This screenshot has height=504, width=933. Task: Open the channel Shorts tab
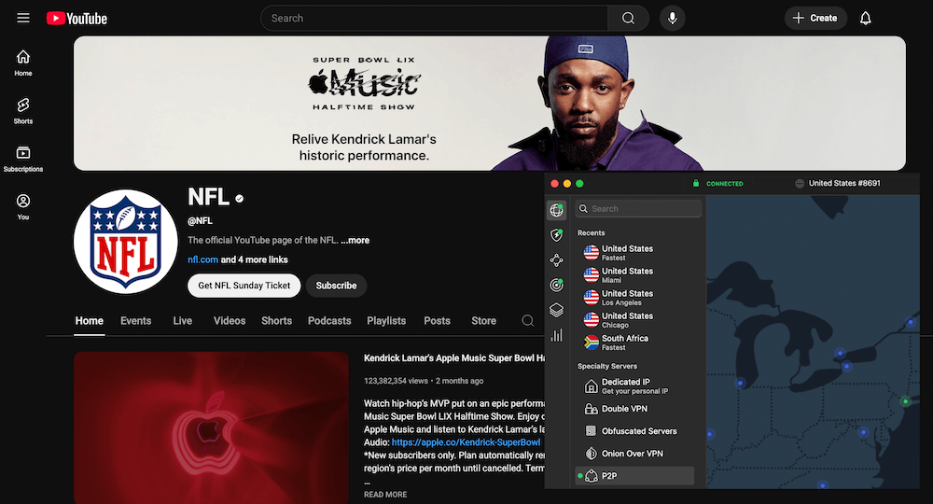tap(277, 321)
